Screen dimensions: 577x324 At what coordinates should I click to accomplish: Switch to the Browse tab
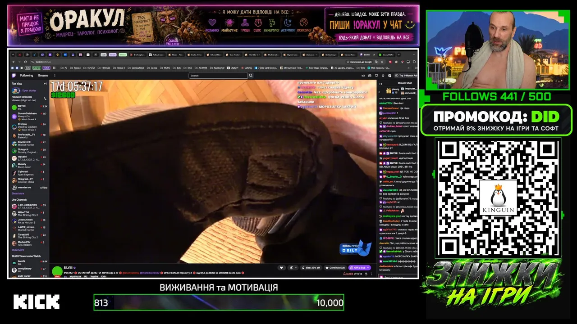(43, 76)
